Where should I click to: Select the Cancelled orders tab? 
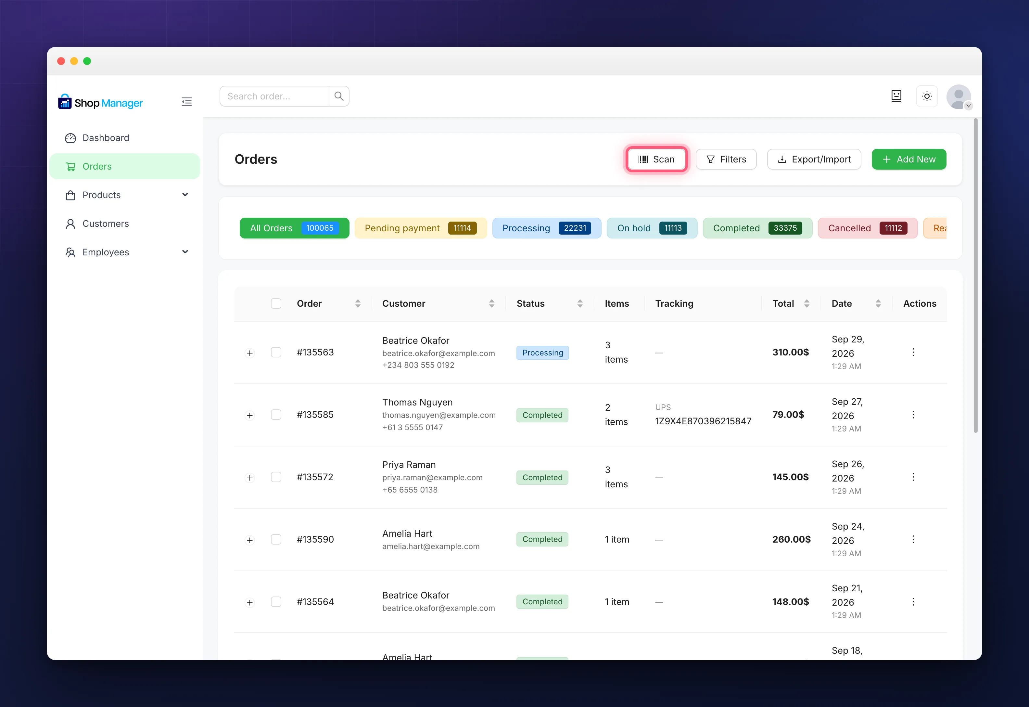click(x=868, y=228)
